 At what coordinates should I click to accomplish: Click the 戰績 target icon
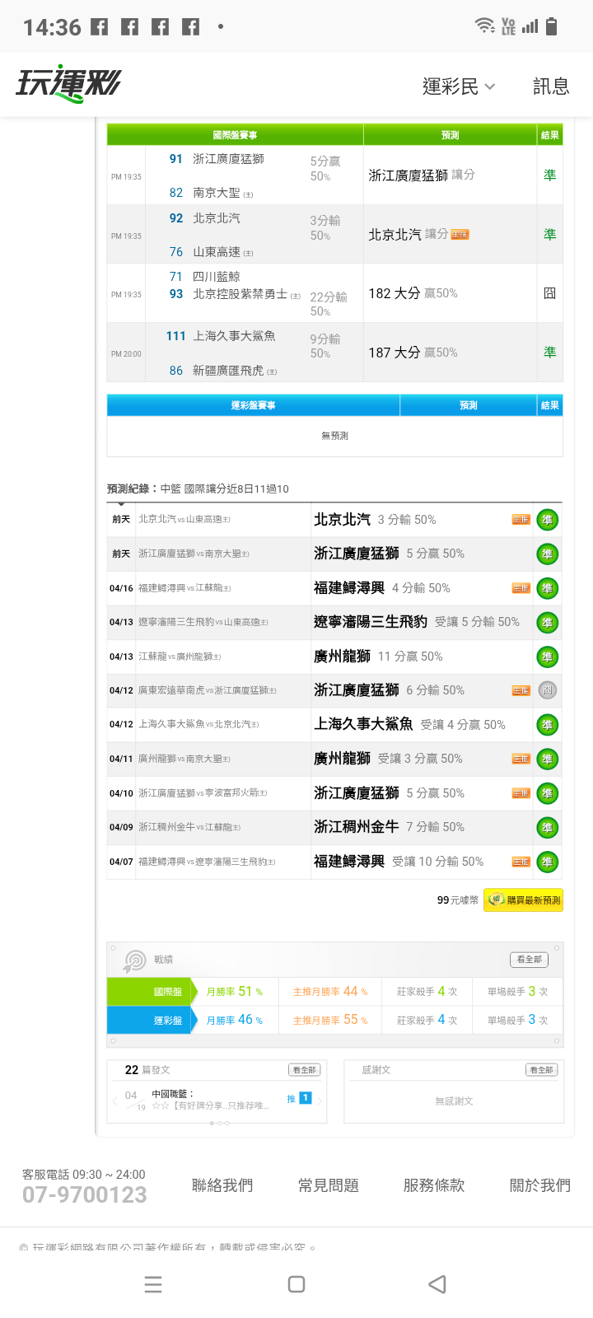[x=134, y=960]
